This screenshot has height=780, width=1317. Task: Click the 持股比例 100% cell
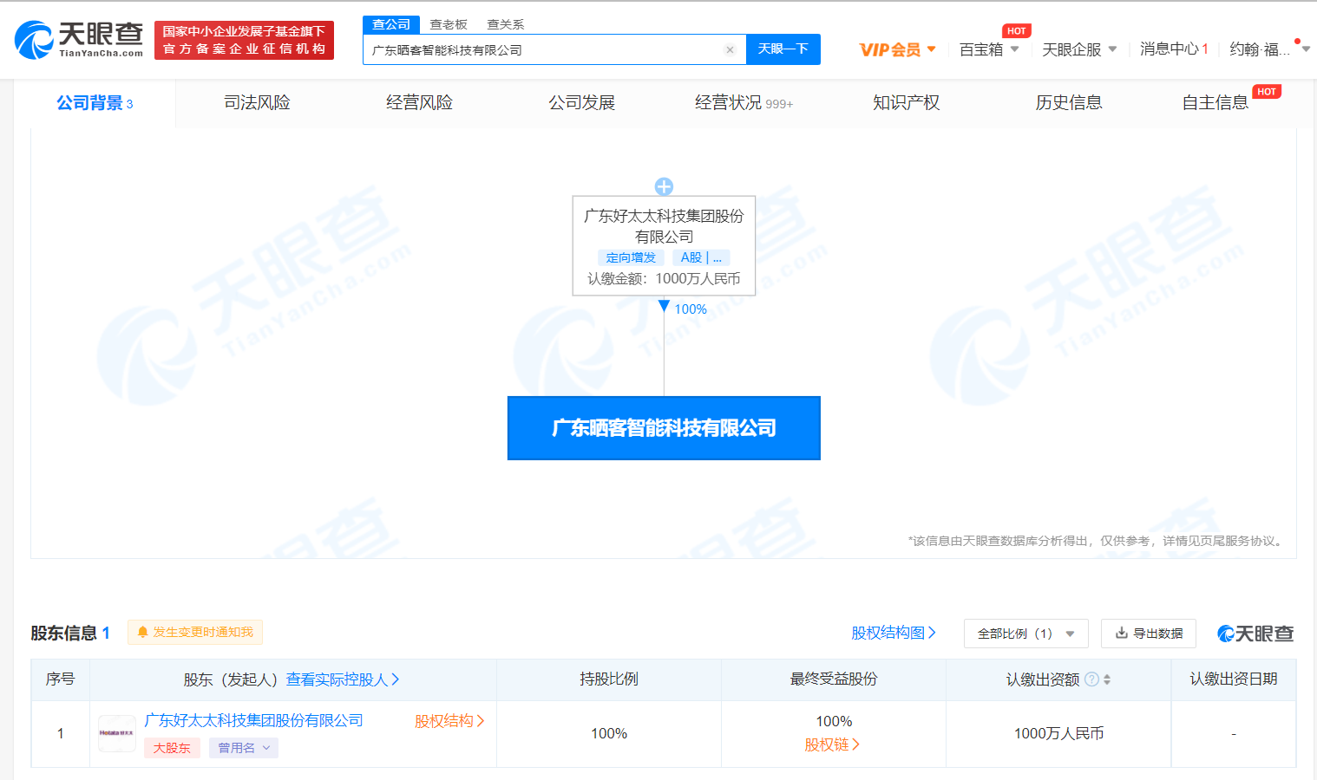(609, 734)
